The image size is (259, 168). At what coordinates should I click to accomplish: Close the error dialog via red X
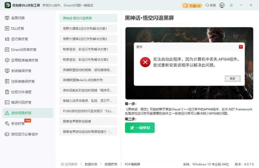tap(241, 47)
